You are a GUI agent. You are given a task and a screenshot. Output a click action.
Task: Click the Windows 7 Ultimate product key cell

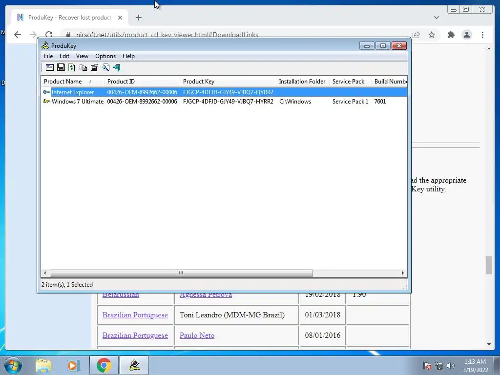[x=228, y=102]
